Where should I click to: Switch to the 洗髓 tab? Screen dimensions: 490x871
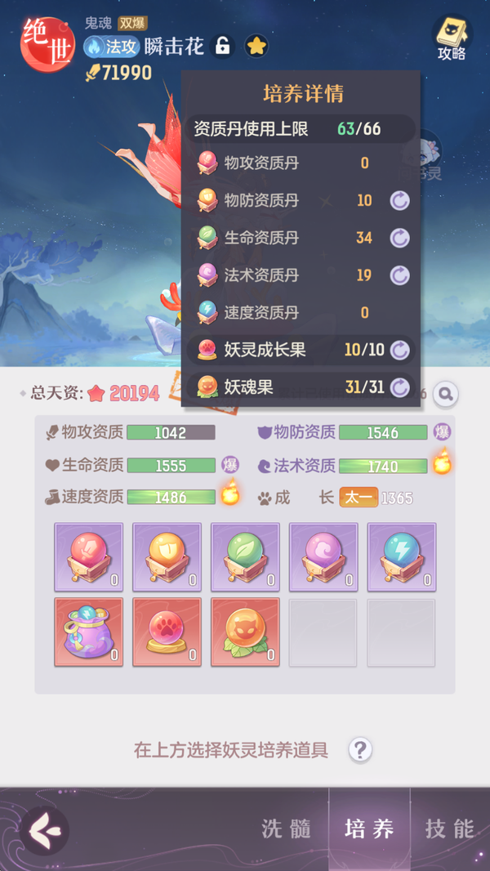coord(286,829)
